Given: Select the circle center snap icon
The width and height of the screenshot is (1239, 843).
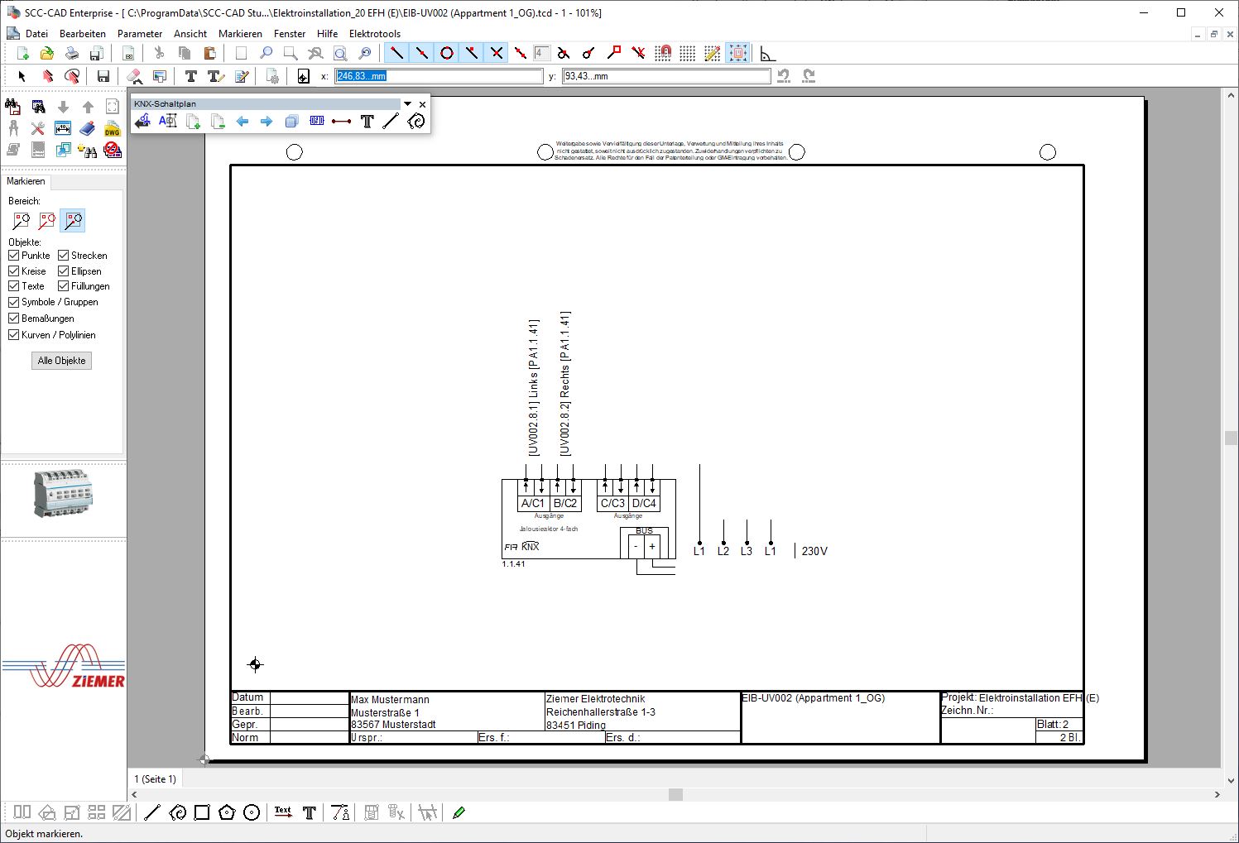Looking at the screenshot, I should (447, 53).
